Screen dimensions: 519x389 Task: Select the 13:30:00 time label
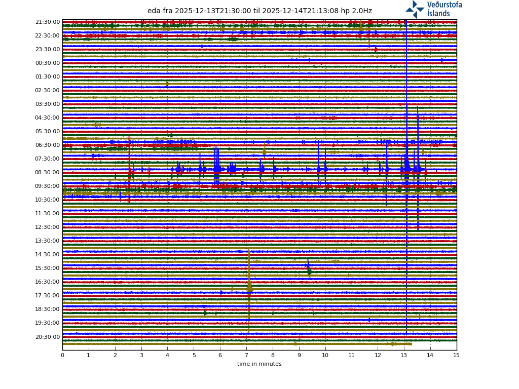pos(48,241)
